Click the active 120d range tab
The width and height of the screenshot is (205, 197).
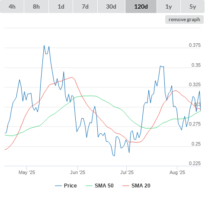pos(141,6)
